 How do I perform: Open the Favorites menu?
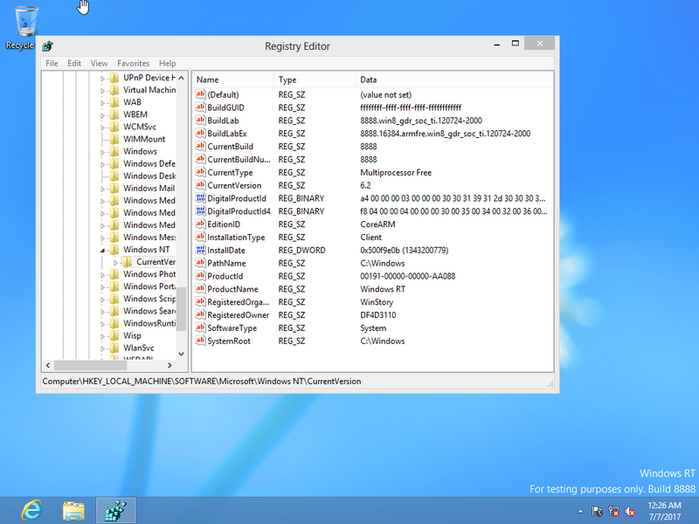pos(134,63)
